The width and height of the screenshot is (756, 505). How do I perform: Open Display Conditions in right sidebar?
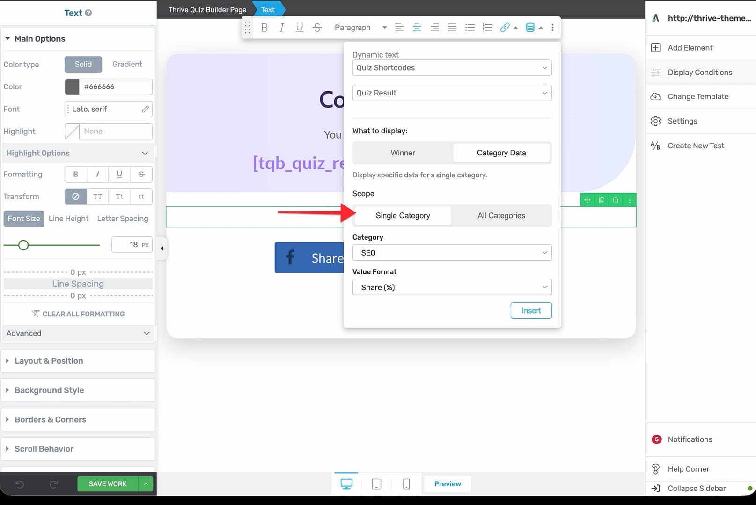tap(699, 73)
